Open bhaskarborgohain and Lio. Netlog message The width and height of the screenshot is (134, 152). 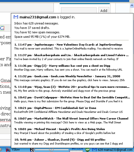(x=71, y=55)
